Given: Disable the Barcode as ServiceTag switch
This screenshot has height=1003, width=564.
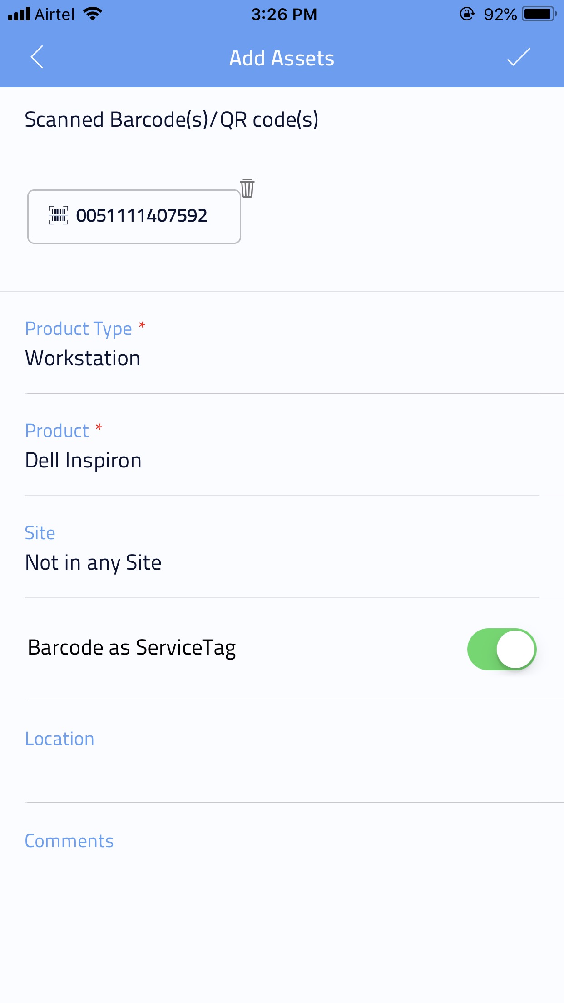Looking at the screenshot, I should (x=502, y=649).
